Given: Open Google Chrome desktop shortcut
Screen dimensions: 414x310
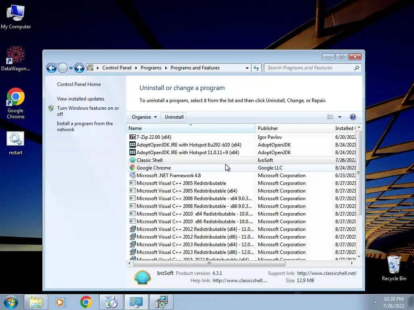Looking at the screenshot, I should pos(16,103).
